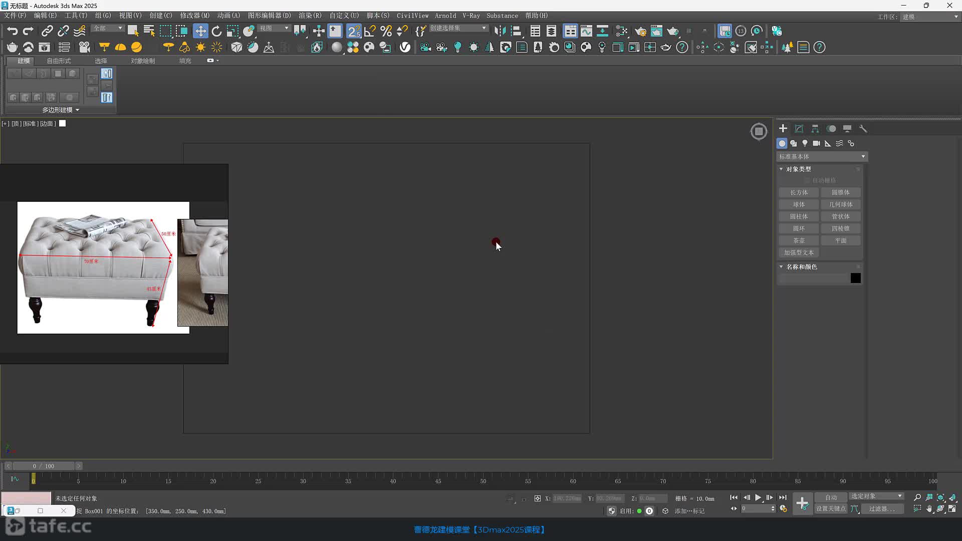This screenshot has height=541, width=962.
Task: Open the 渲染(R) menu
Action: [x=310, y=16]
